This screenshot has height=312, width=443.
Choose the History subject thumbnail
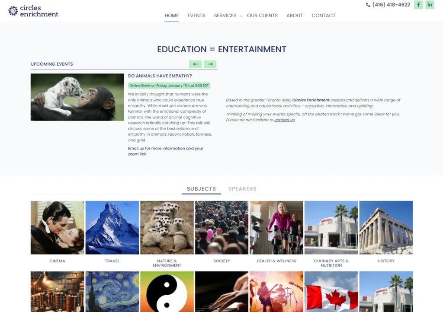point(386,227)
